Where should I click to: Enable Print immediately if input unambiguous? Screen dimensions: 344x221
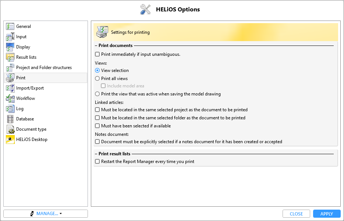[x=97, y=54]
